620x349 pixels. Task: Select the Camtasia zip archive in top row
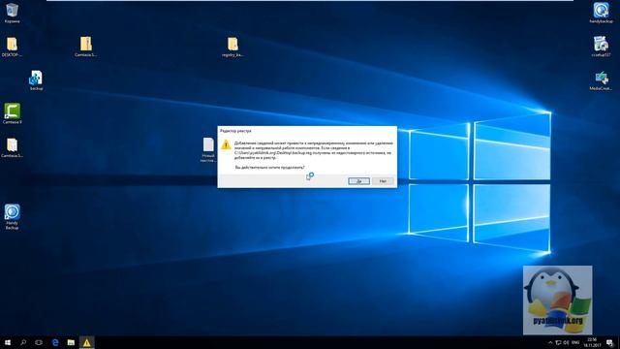pos(86,47)
